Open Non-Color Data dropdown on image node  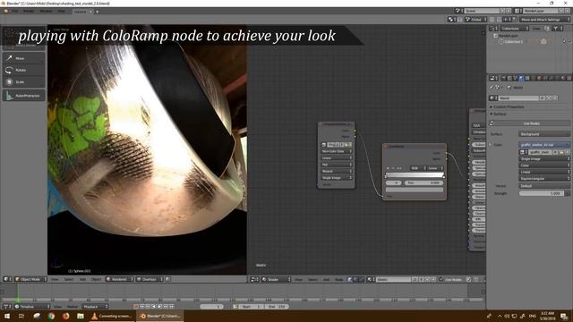pos(337,151)
